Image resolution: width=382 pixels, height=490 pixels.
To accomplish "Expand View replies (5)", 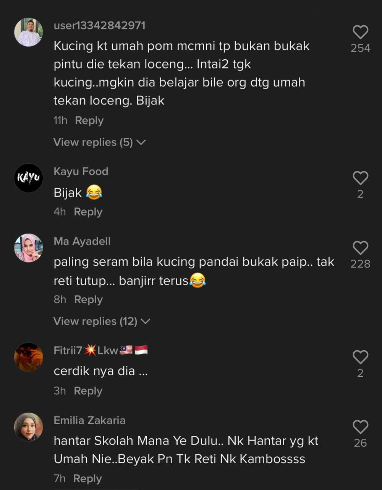I will pyautogui.click(x=100, y=142).
